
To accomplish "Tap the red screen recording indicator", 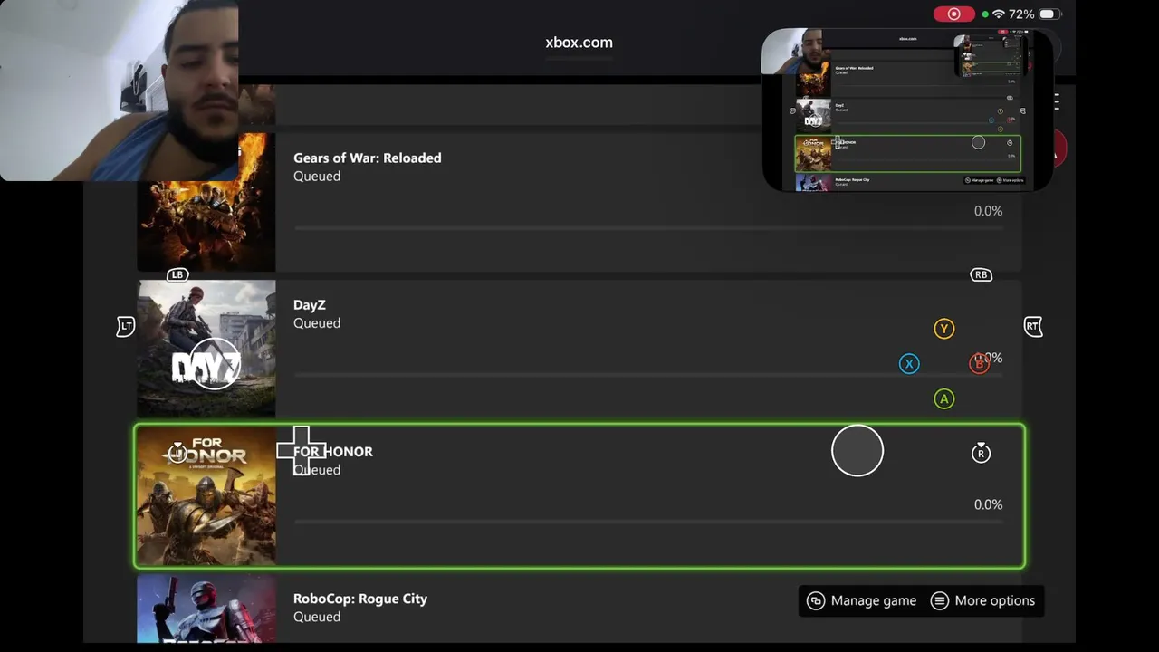I will click(954, 14).
